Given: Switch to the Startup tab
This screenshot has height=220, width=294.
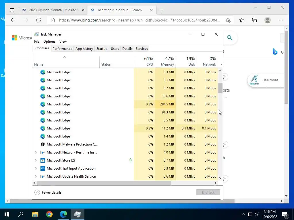Looking at the screenshot, I should pyautogui.click(x=102, y=49).
